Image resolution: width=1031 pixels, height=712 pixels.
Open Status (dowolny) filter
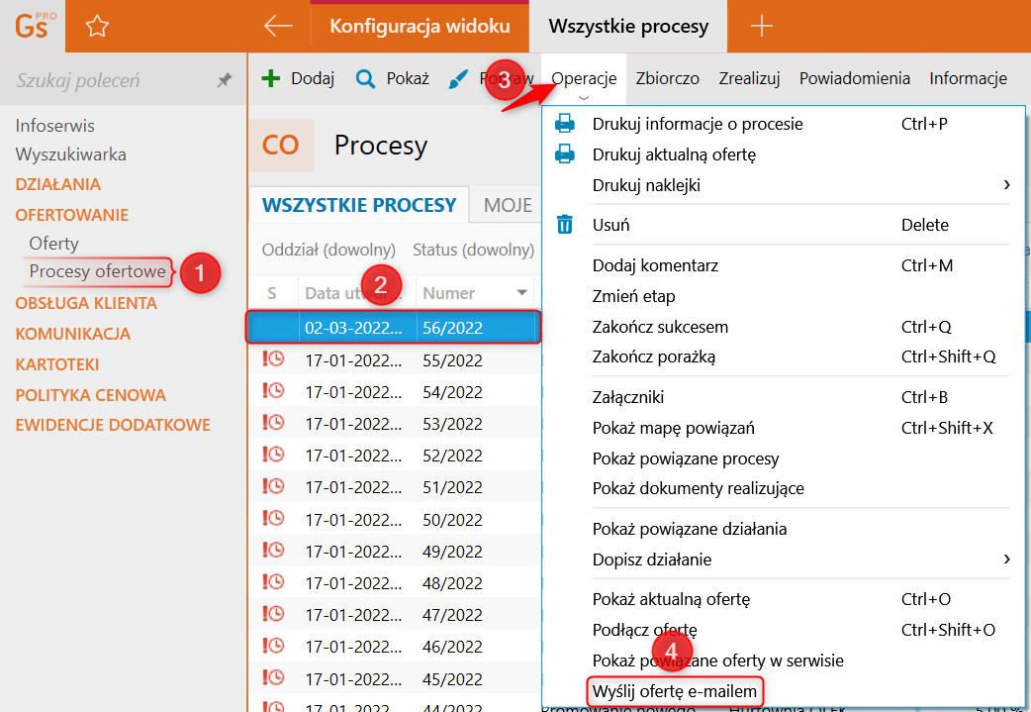pos(473,251)
